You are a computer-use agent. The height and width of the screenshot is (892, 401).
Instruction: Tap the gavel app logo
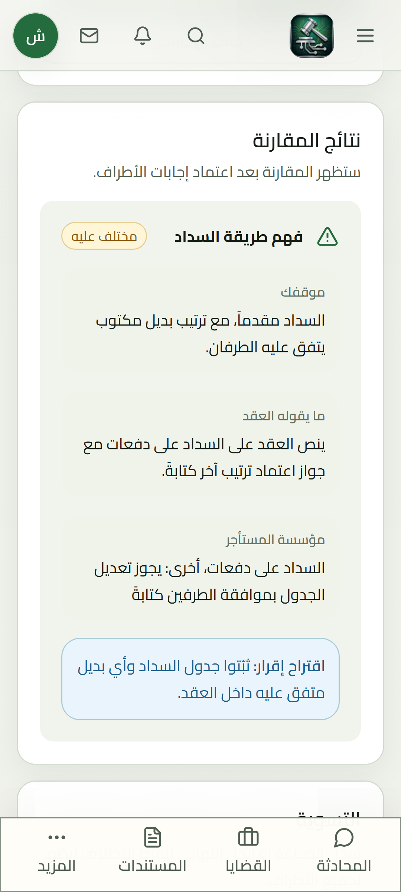coord(312,36)
